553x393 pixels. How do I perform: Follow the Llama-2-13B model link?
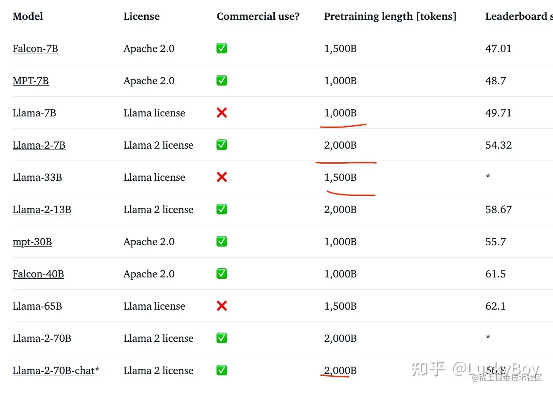point(42,210)
